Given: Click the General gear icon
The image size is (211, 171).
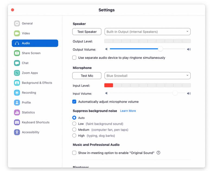Looking at the screenshot, I should click(x=17, y=23).
